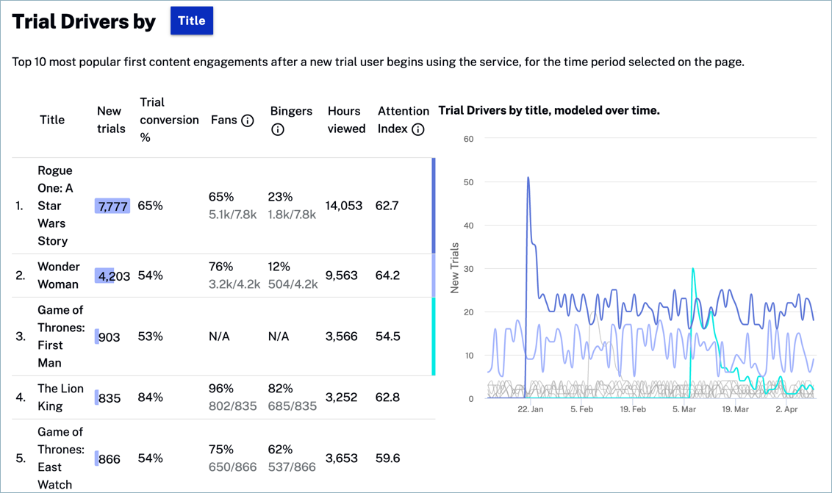The height and width of the screenshot is (493, 832).
Task: Sort by Hours viewed column header
Action: coord(346,120)
